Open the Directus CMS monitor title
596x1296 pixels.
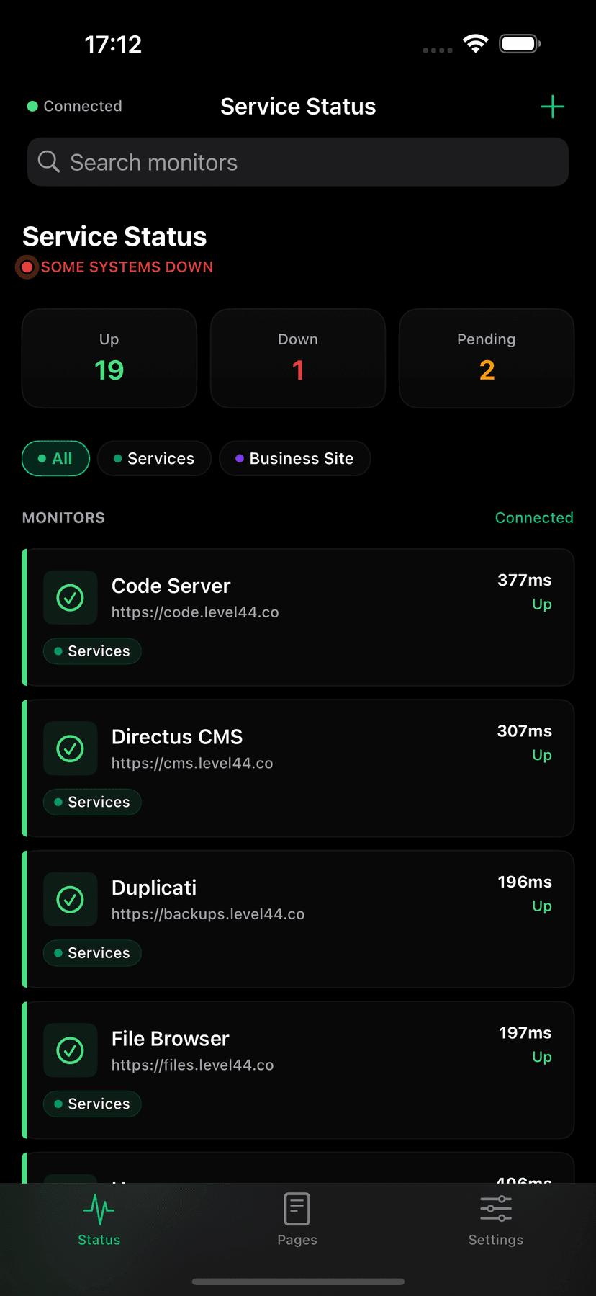click(x=177, y=737)
